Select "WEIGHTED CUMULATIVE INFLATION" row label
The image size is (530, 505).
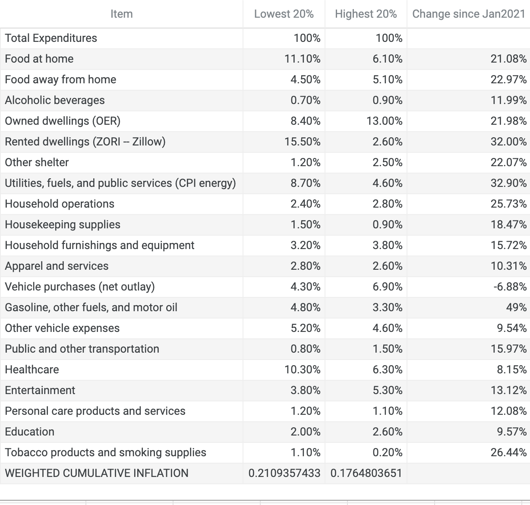pos(97,473)
